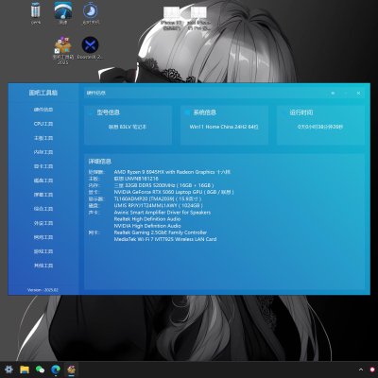Open the speedometer gauge desktop app
Screen dimensions: 378x378
[63, 12]
